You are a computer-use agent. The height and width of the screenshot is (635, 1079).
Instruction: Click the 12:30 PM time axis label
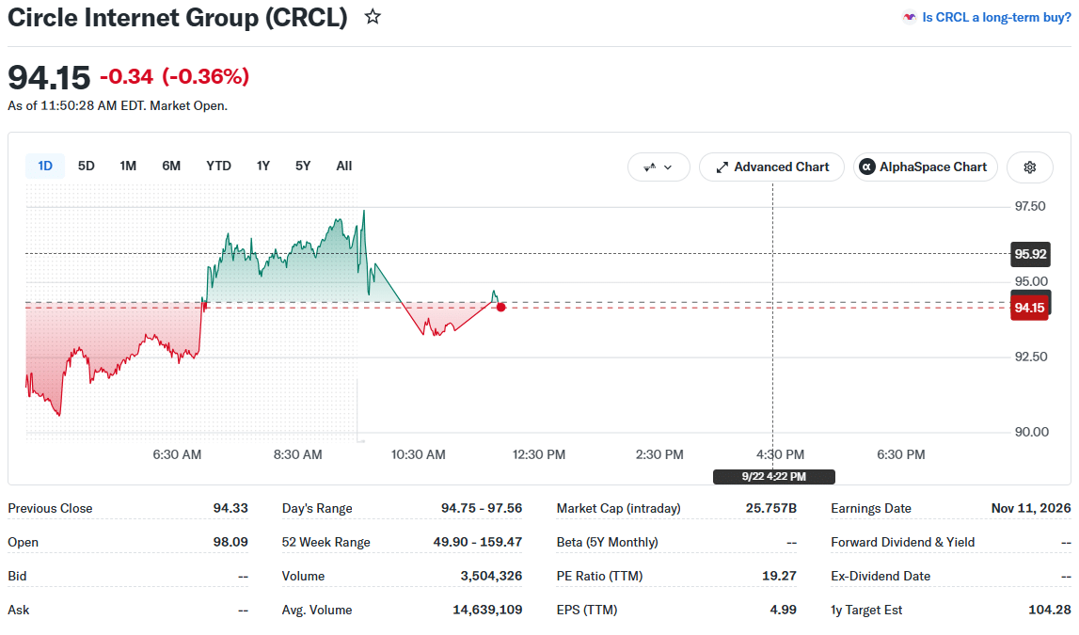click(539, 454)
